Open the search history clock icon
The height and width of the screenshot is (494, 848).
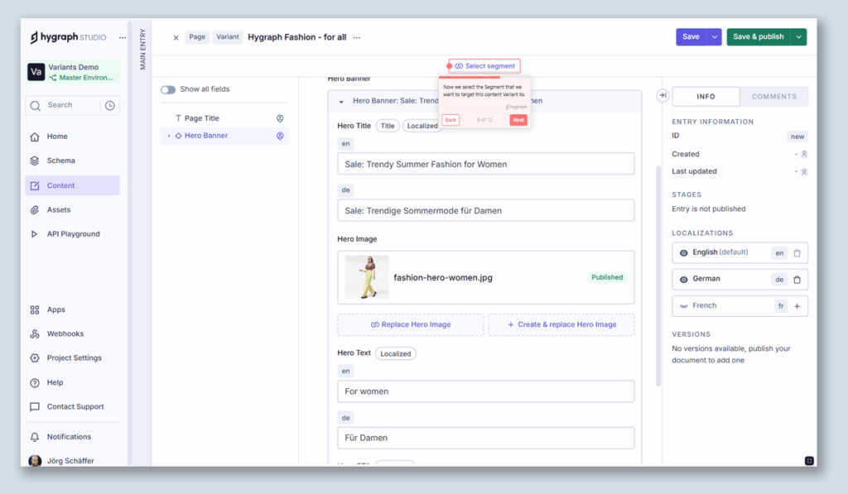point(110,105)
